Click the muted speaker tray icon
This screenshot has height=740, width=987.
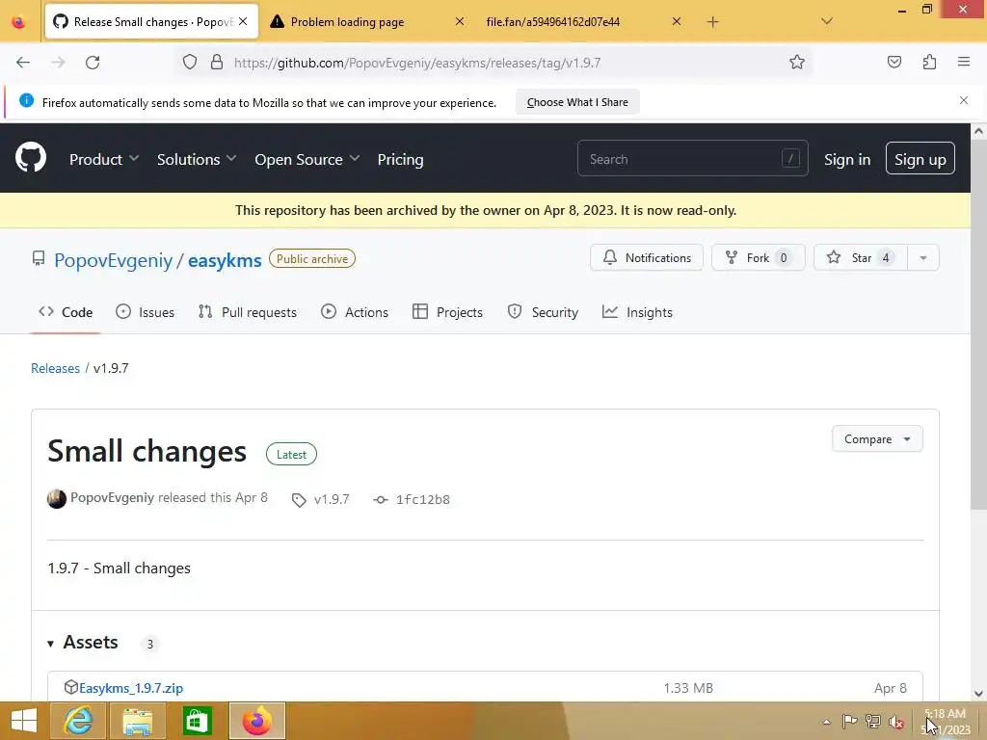895,722
